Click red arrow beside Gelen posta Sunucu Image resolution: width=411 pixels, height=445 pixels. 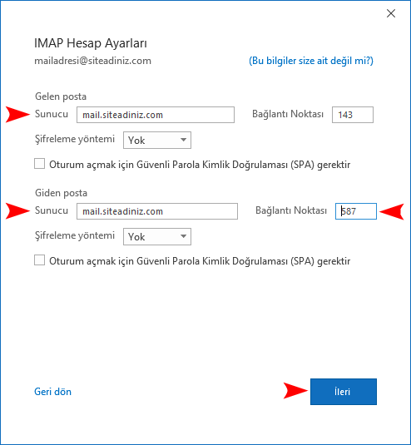click(x=17, y=115)
